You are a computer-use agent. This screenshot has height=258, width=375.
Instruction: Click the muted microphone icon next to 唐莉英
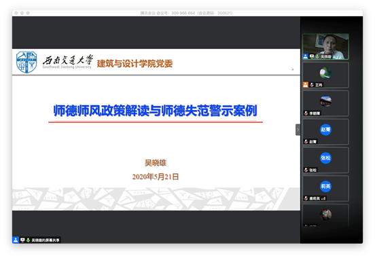tap(306, 198)
